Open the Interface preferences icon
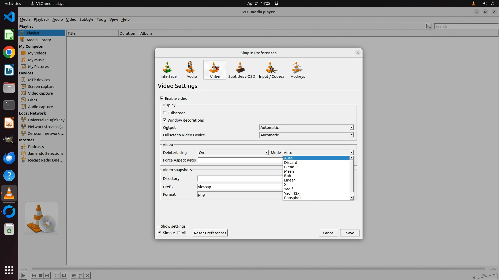Screen dimensions: 499x280 point(168,69)
